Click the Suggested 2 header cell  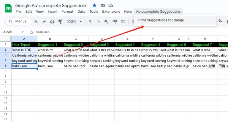tap(76, 45)
